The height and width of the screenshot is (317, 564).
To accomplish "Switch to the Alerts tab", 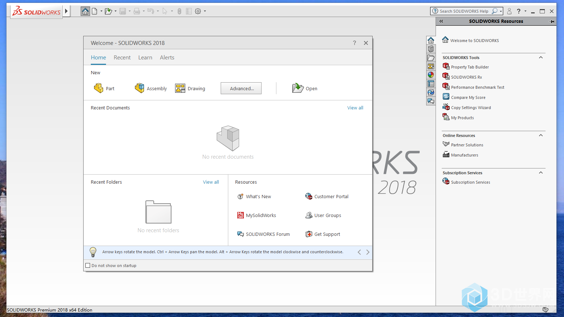I will click(167, 57).
